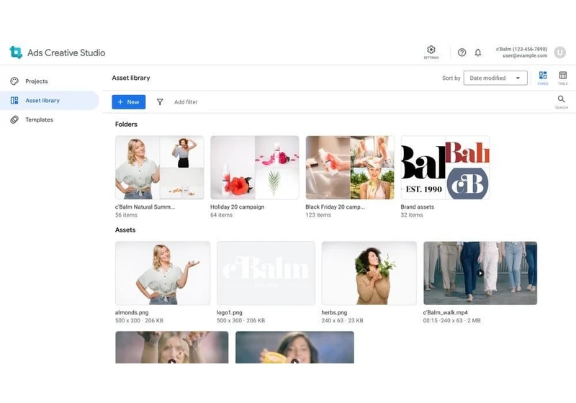Click the Asset library sidebar icon
This screenshot has height=403, width=576.
[x=14, y=100]
